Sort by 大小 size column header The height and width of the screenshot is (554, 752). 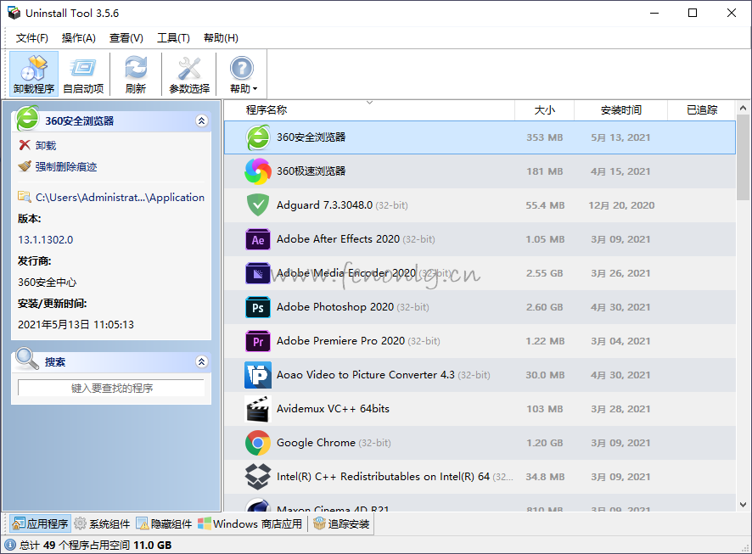pos(544,110)
